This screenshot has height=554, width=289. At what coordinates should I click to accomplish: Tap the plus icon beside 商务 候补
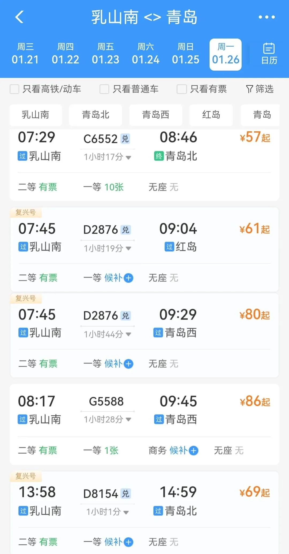click(193, 450)
